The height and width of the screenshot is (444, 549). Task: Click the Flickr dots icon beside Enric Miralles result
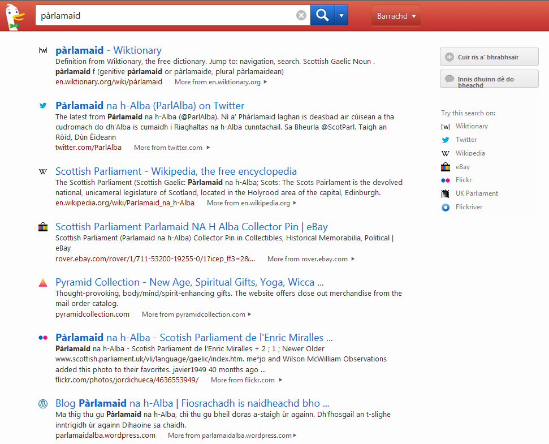(x=43, y=338)
